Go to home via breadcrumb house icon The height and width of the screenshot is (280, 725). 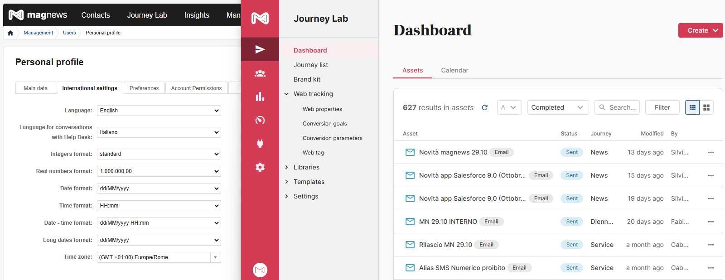coord(10,33)
